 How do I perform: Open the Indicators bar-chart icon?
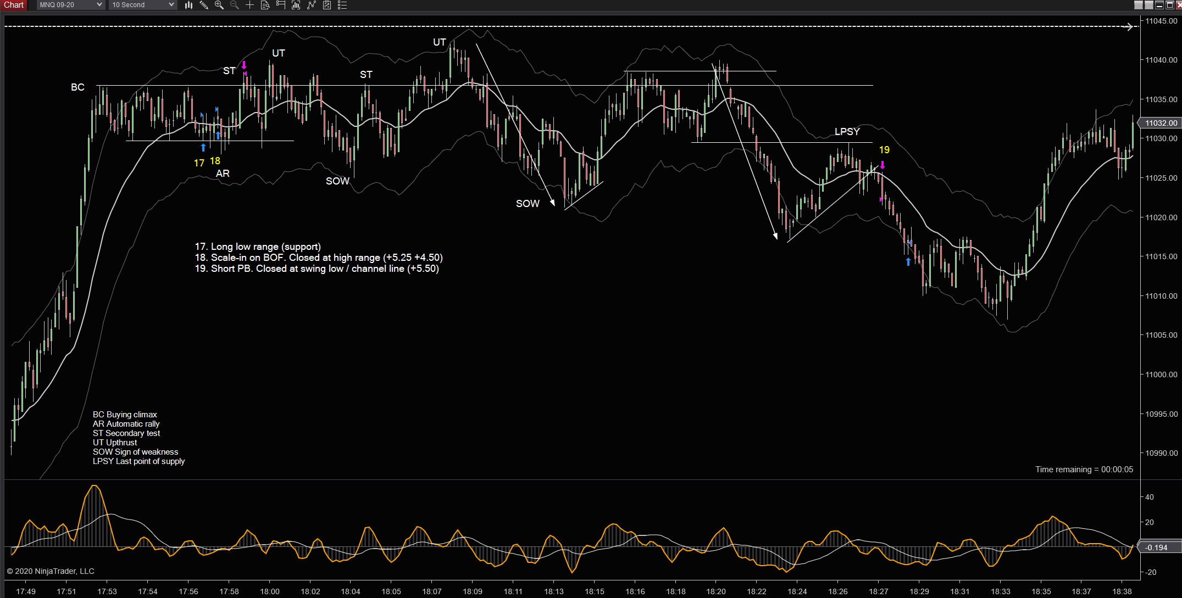(x=296, y=5)
